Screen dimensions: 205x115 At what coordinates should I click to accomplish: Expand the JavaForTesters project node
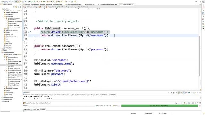(1, 49)
